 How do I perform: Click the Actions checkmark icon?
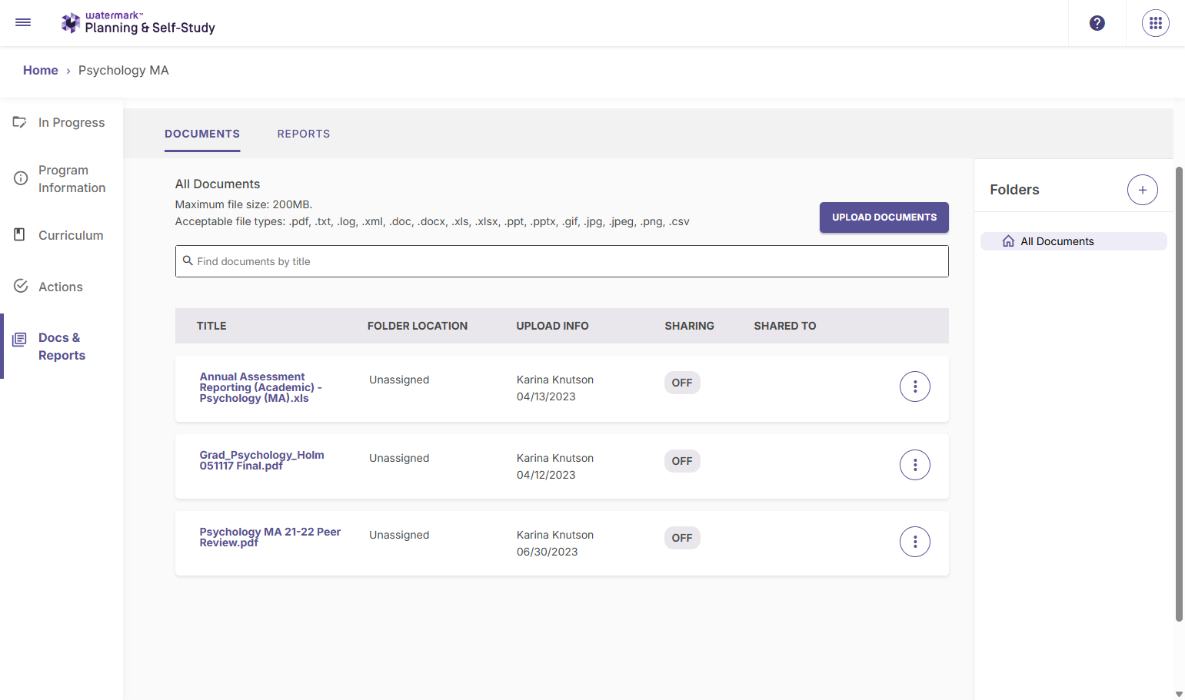pyautogui.click(x=21, y=286)
